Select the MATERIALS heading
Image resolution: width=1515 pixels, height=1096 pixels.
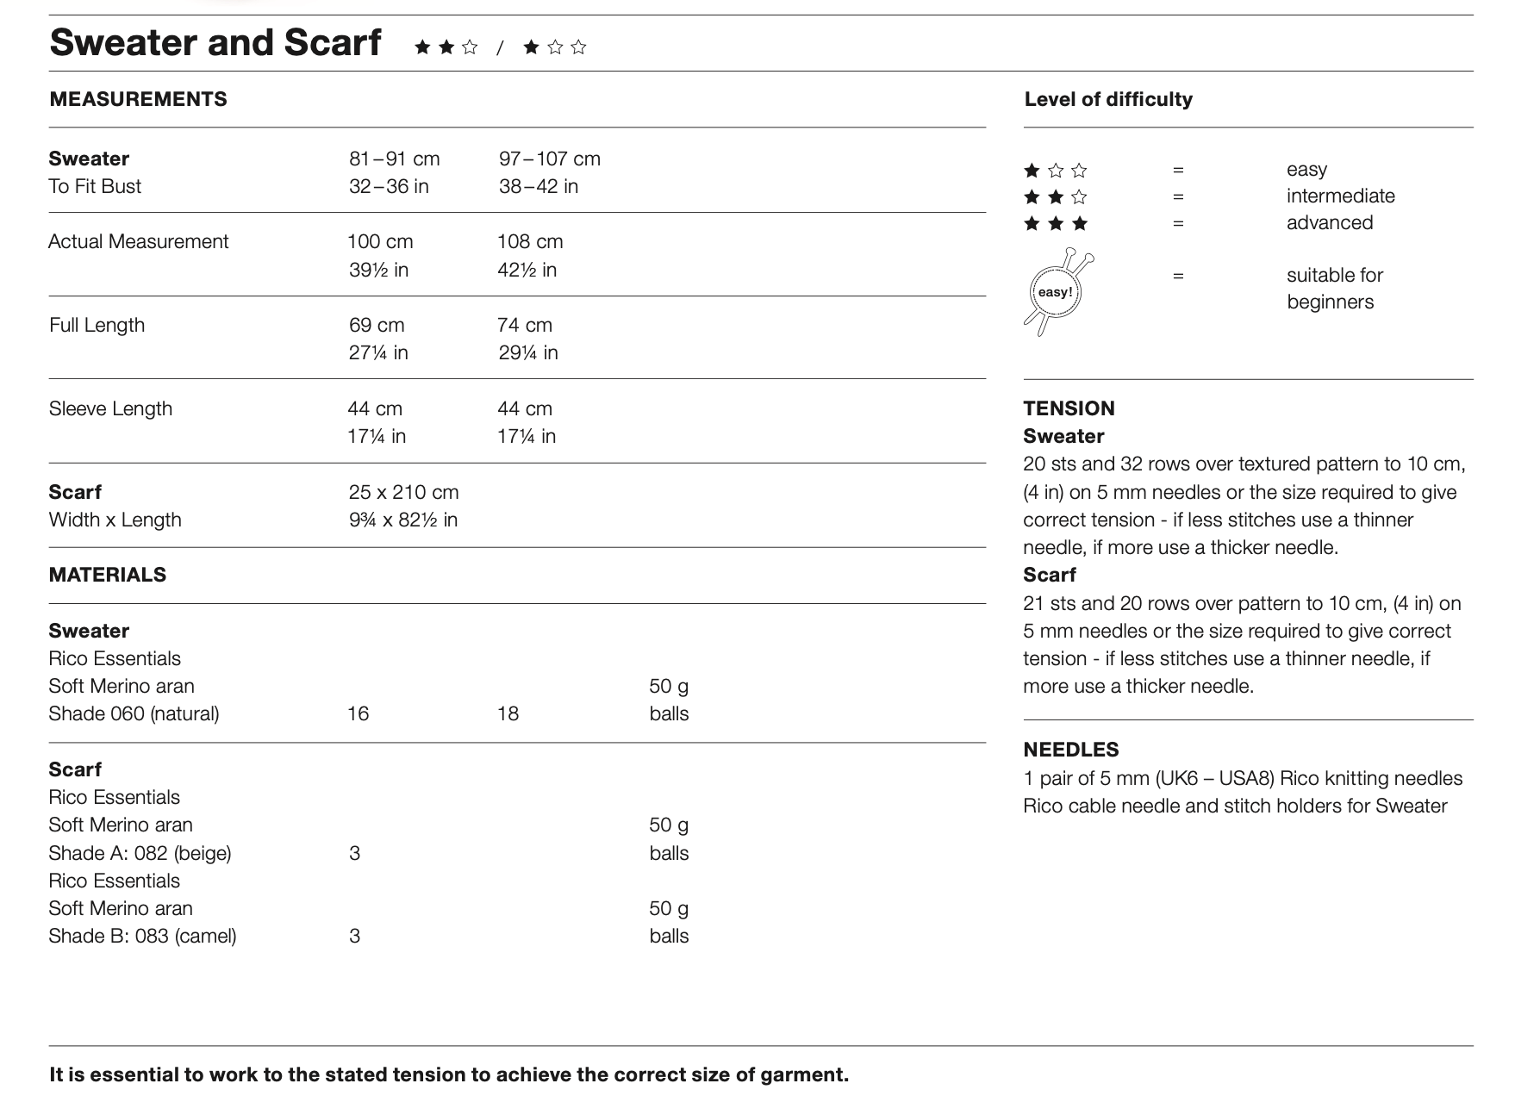(x=108, y=575)
